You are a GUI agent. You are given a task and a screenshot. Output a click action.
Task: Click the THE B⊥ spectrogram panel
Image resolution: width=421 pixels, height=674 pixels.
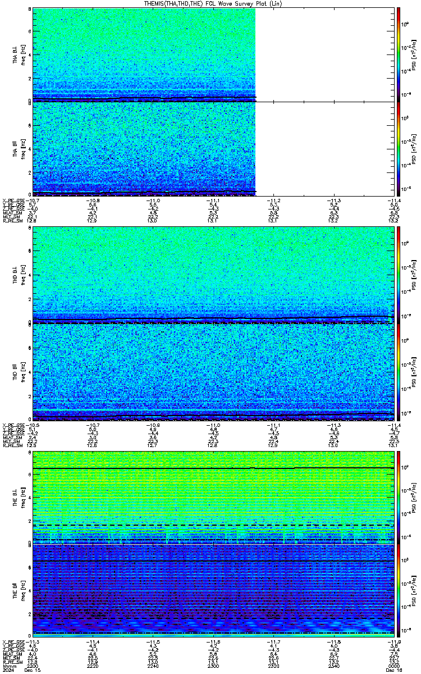213,497
